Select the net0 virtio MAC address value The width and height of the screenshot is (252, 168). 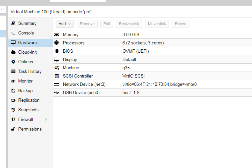(x=160, y=84)
